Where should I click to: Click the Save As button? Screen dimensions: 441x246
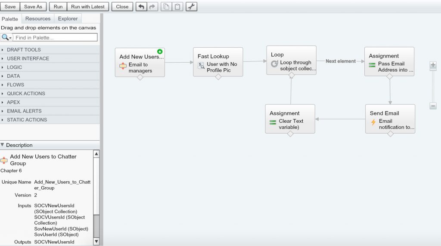33,7
